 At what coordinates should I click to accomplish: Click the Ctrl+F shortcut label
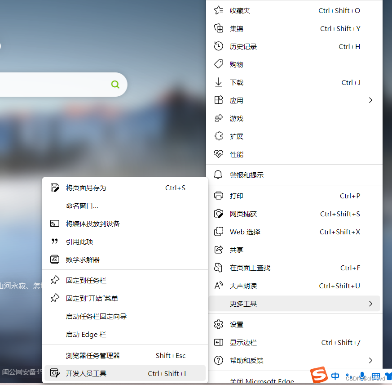(x=350, y=268)
